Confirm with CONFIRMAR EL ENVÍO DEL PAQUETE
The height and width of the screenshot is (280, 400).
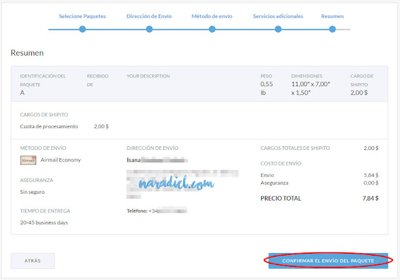[x=328, y=261]
